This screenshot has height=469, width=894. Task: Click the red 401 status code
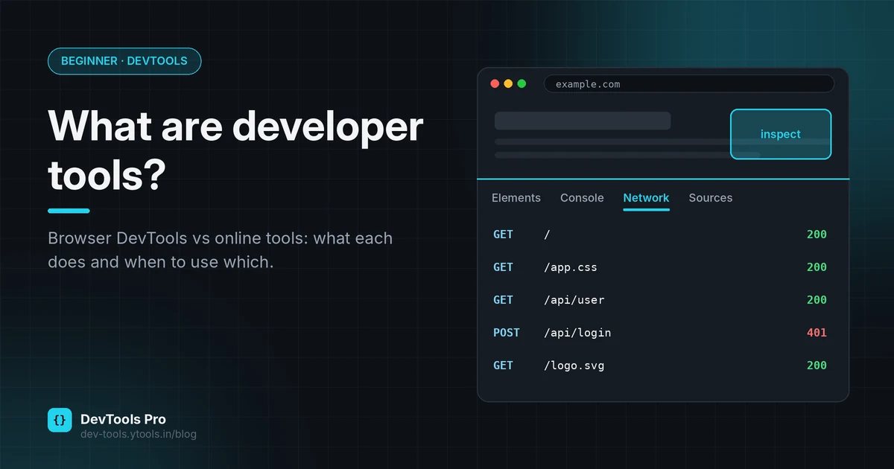tap(817, 333)
